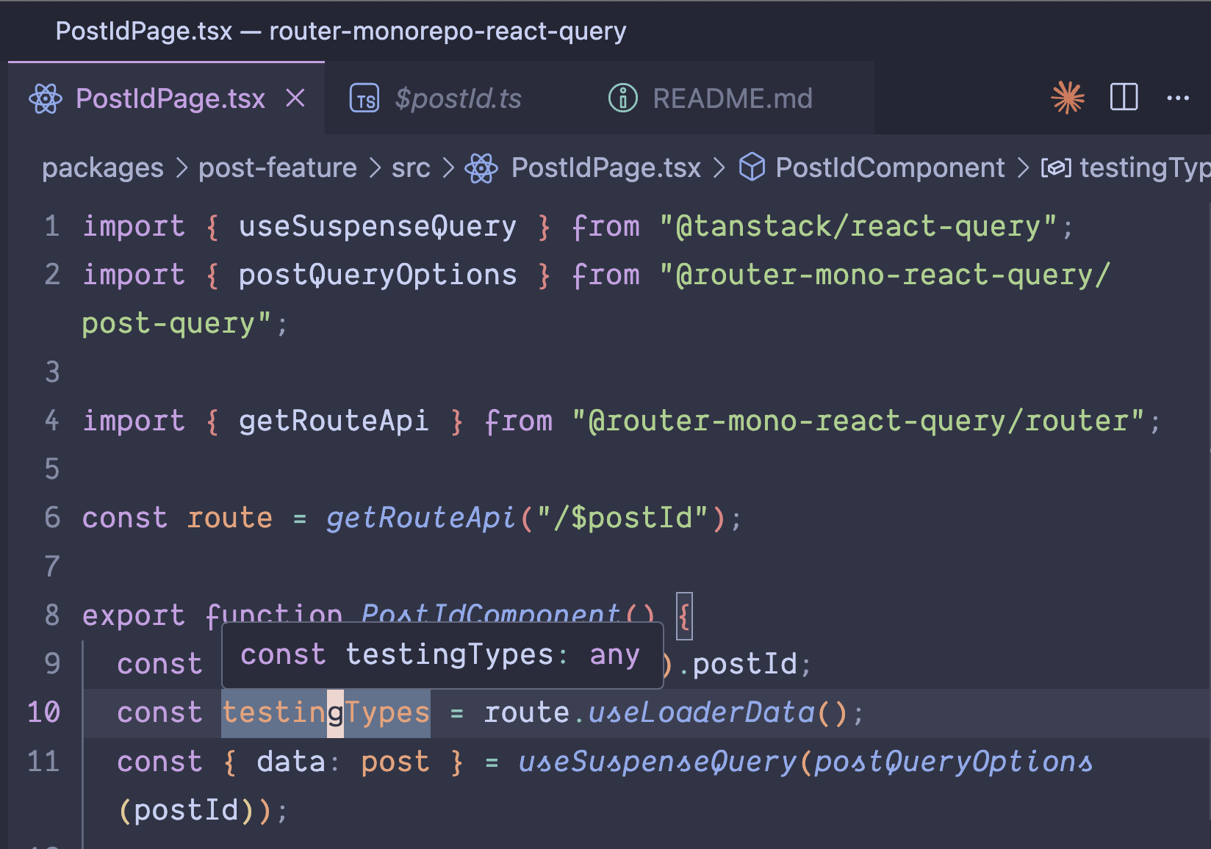Click the data property on line 11

pyautogui.click(x=290, y=762)
